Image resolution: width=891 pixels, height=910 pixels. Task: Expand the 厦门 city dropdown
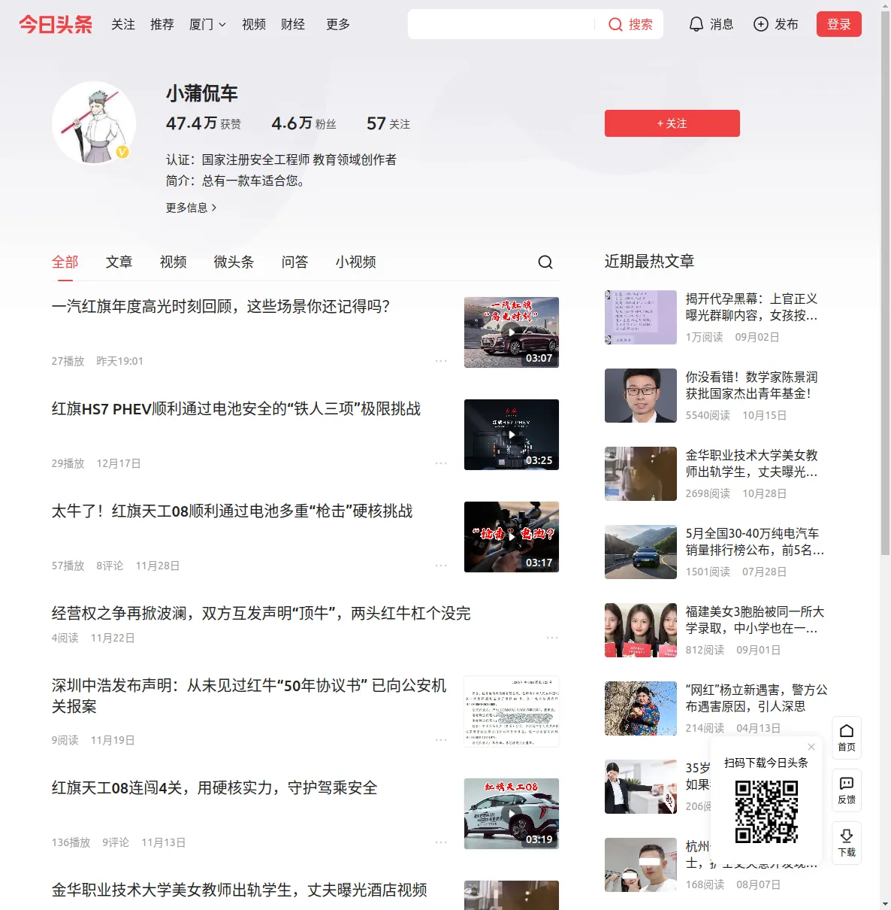click(x=207, y=25)
